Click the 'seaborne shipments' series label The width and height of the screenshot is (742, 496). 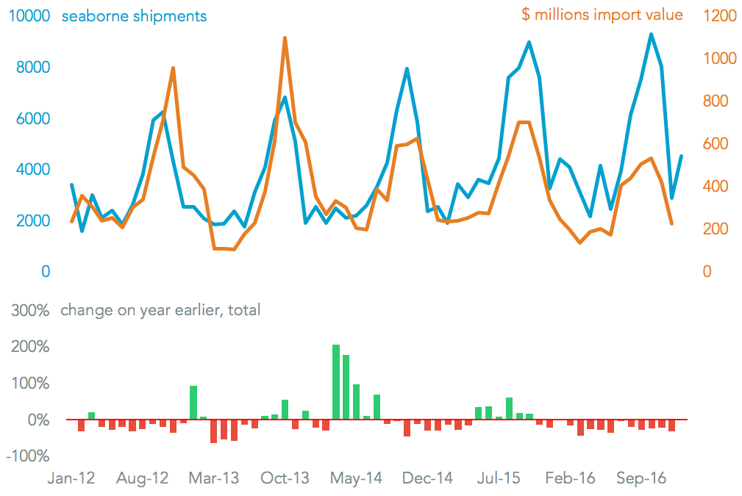pos(133,15)
